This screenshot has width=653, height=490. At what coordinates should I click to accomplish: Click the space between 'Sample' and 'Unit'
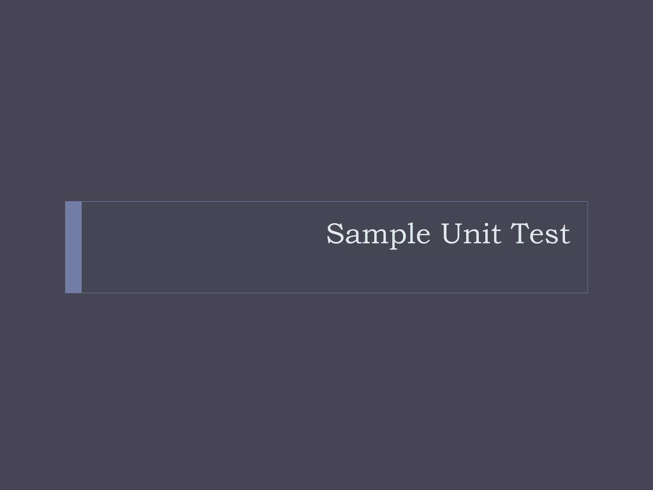436,234
